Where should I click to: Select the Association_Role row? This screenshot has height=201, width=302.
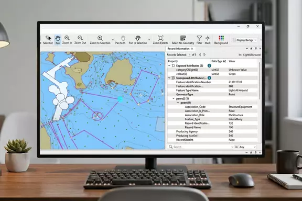pos(213,115)
